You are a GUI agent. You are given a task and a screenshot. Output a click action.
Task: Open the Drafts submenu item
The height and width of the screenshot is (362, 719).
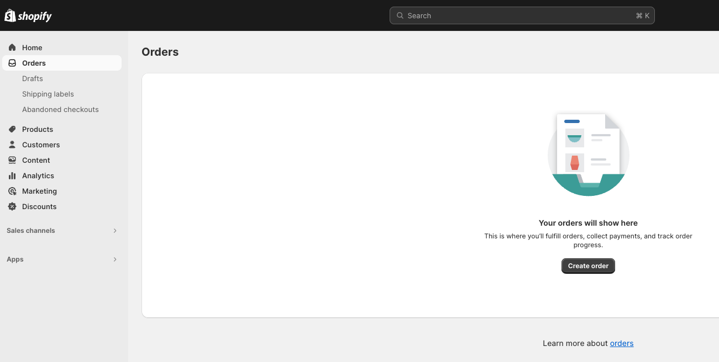[33, 78]
